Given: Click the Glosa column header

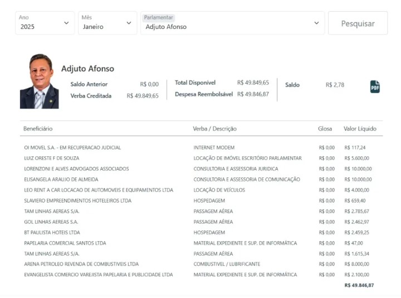Looking at the screenshot, I should tap(325, 129).
